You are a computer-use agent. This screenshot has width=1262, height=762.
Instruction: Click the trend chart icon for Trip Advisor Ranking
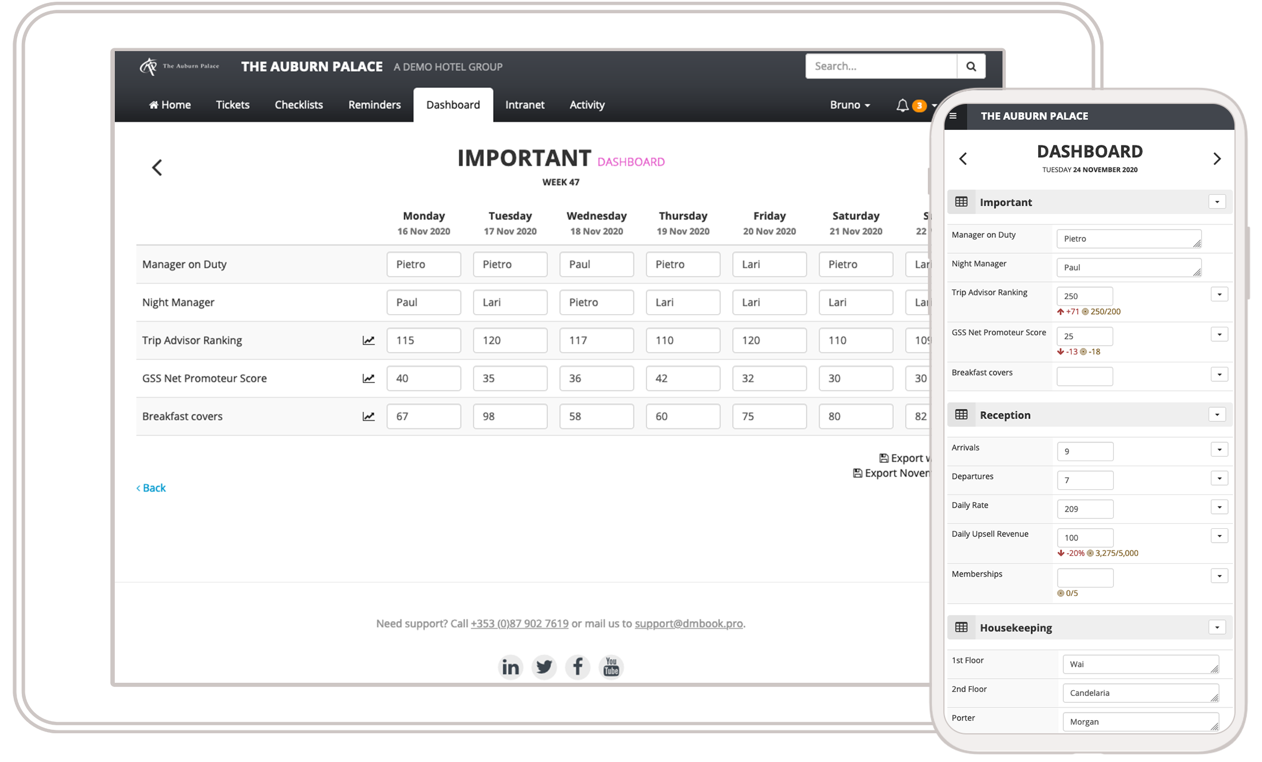pyautogui.click(x=368, y=340)
